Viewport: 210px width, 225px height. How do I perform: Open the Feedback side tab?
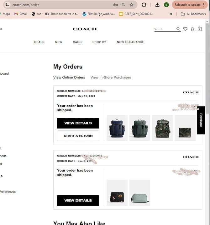click(201, 120)
